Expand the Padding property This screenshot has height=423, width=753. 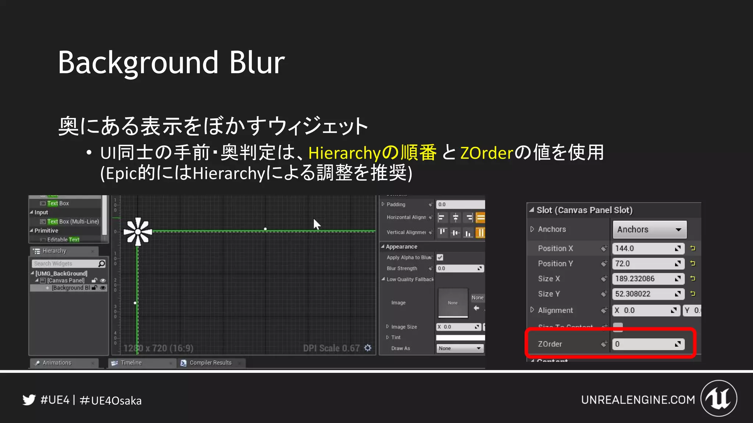(383, 204)
